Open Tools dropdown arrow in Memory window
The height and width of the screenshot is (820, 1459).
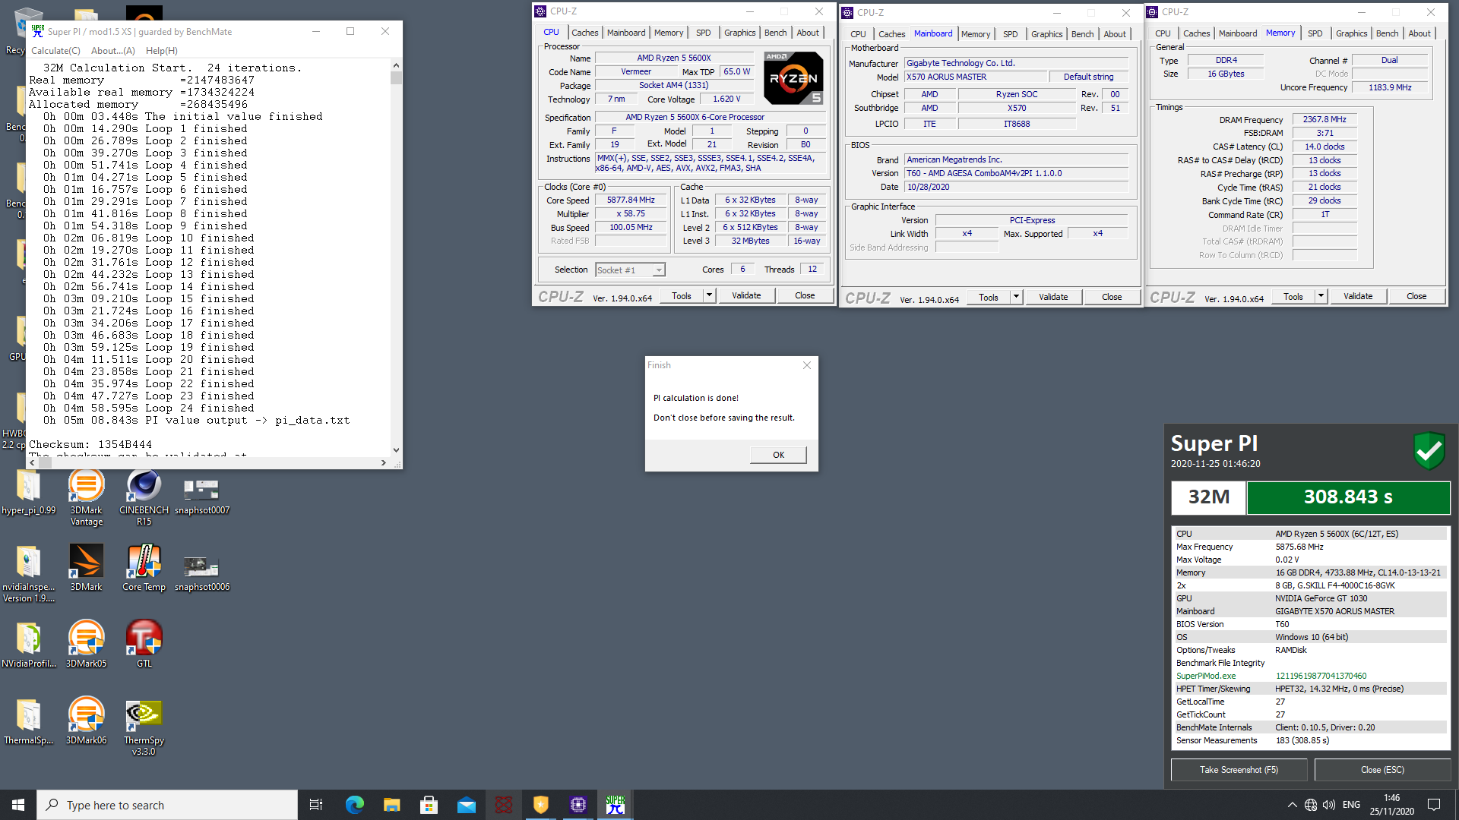(1321, 296)
